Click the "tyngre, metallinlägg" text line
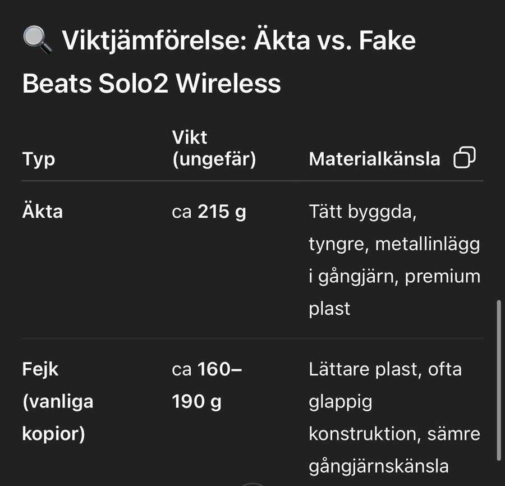The height and width of the screenshot is (486, 505). coord(394,244)
